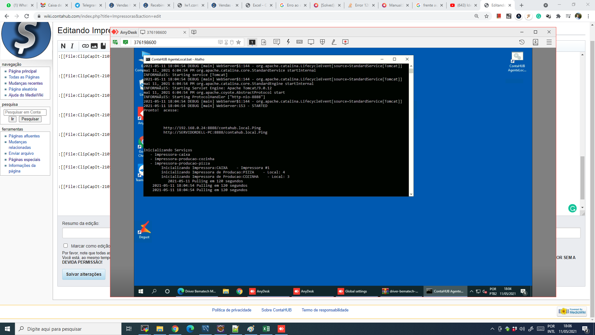
Task: Open AnyDesk hamburger main menu
Action: pos(549,42)
